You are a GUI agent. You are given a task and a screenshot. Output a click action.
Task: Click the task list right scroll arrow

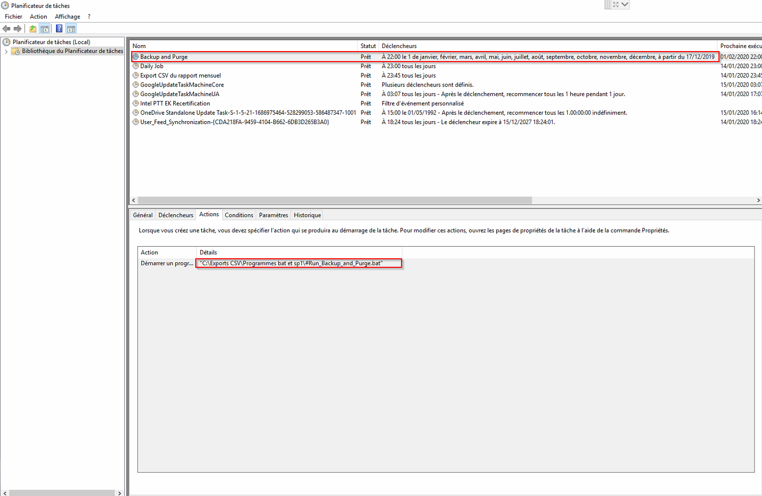coord(758,200)
